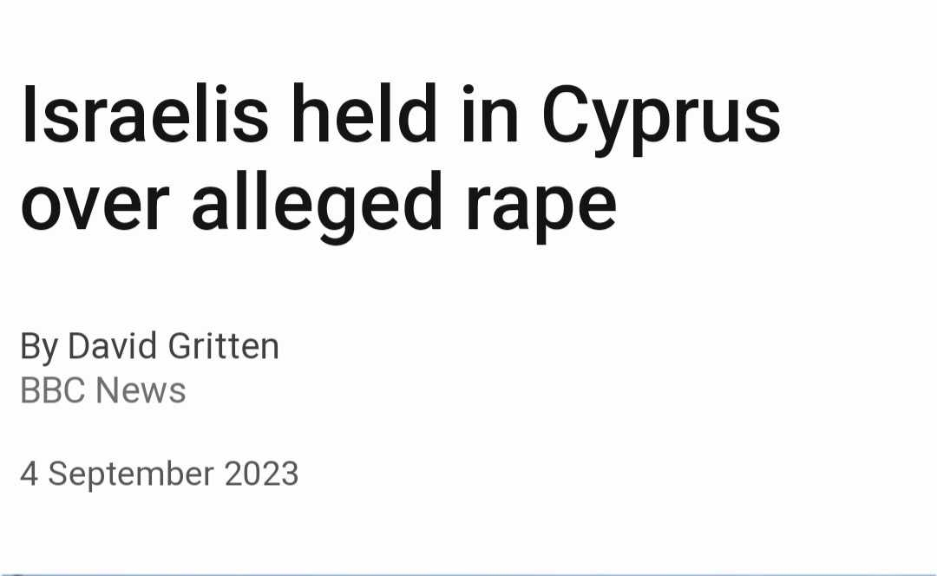Click the horizontal divider below the date
This screenshot has height=576, width=937.
[468, 573]
